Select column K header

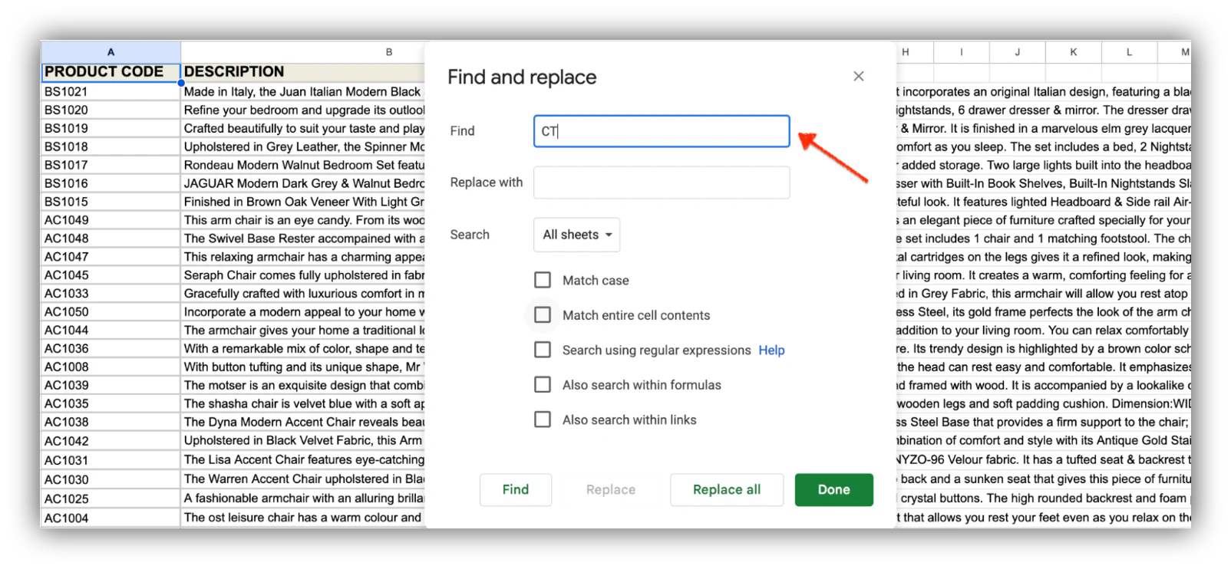1074,51
